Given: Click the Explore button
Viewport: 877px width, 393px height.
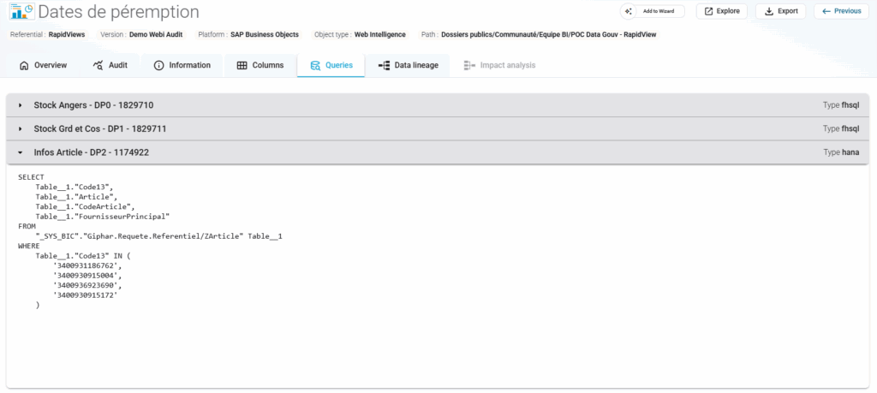Looking at the screenshot, I should click(721, 11).
